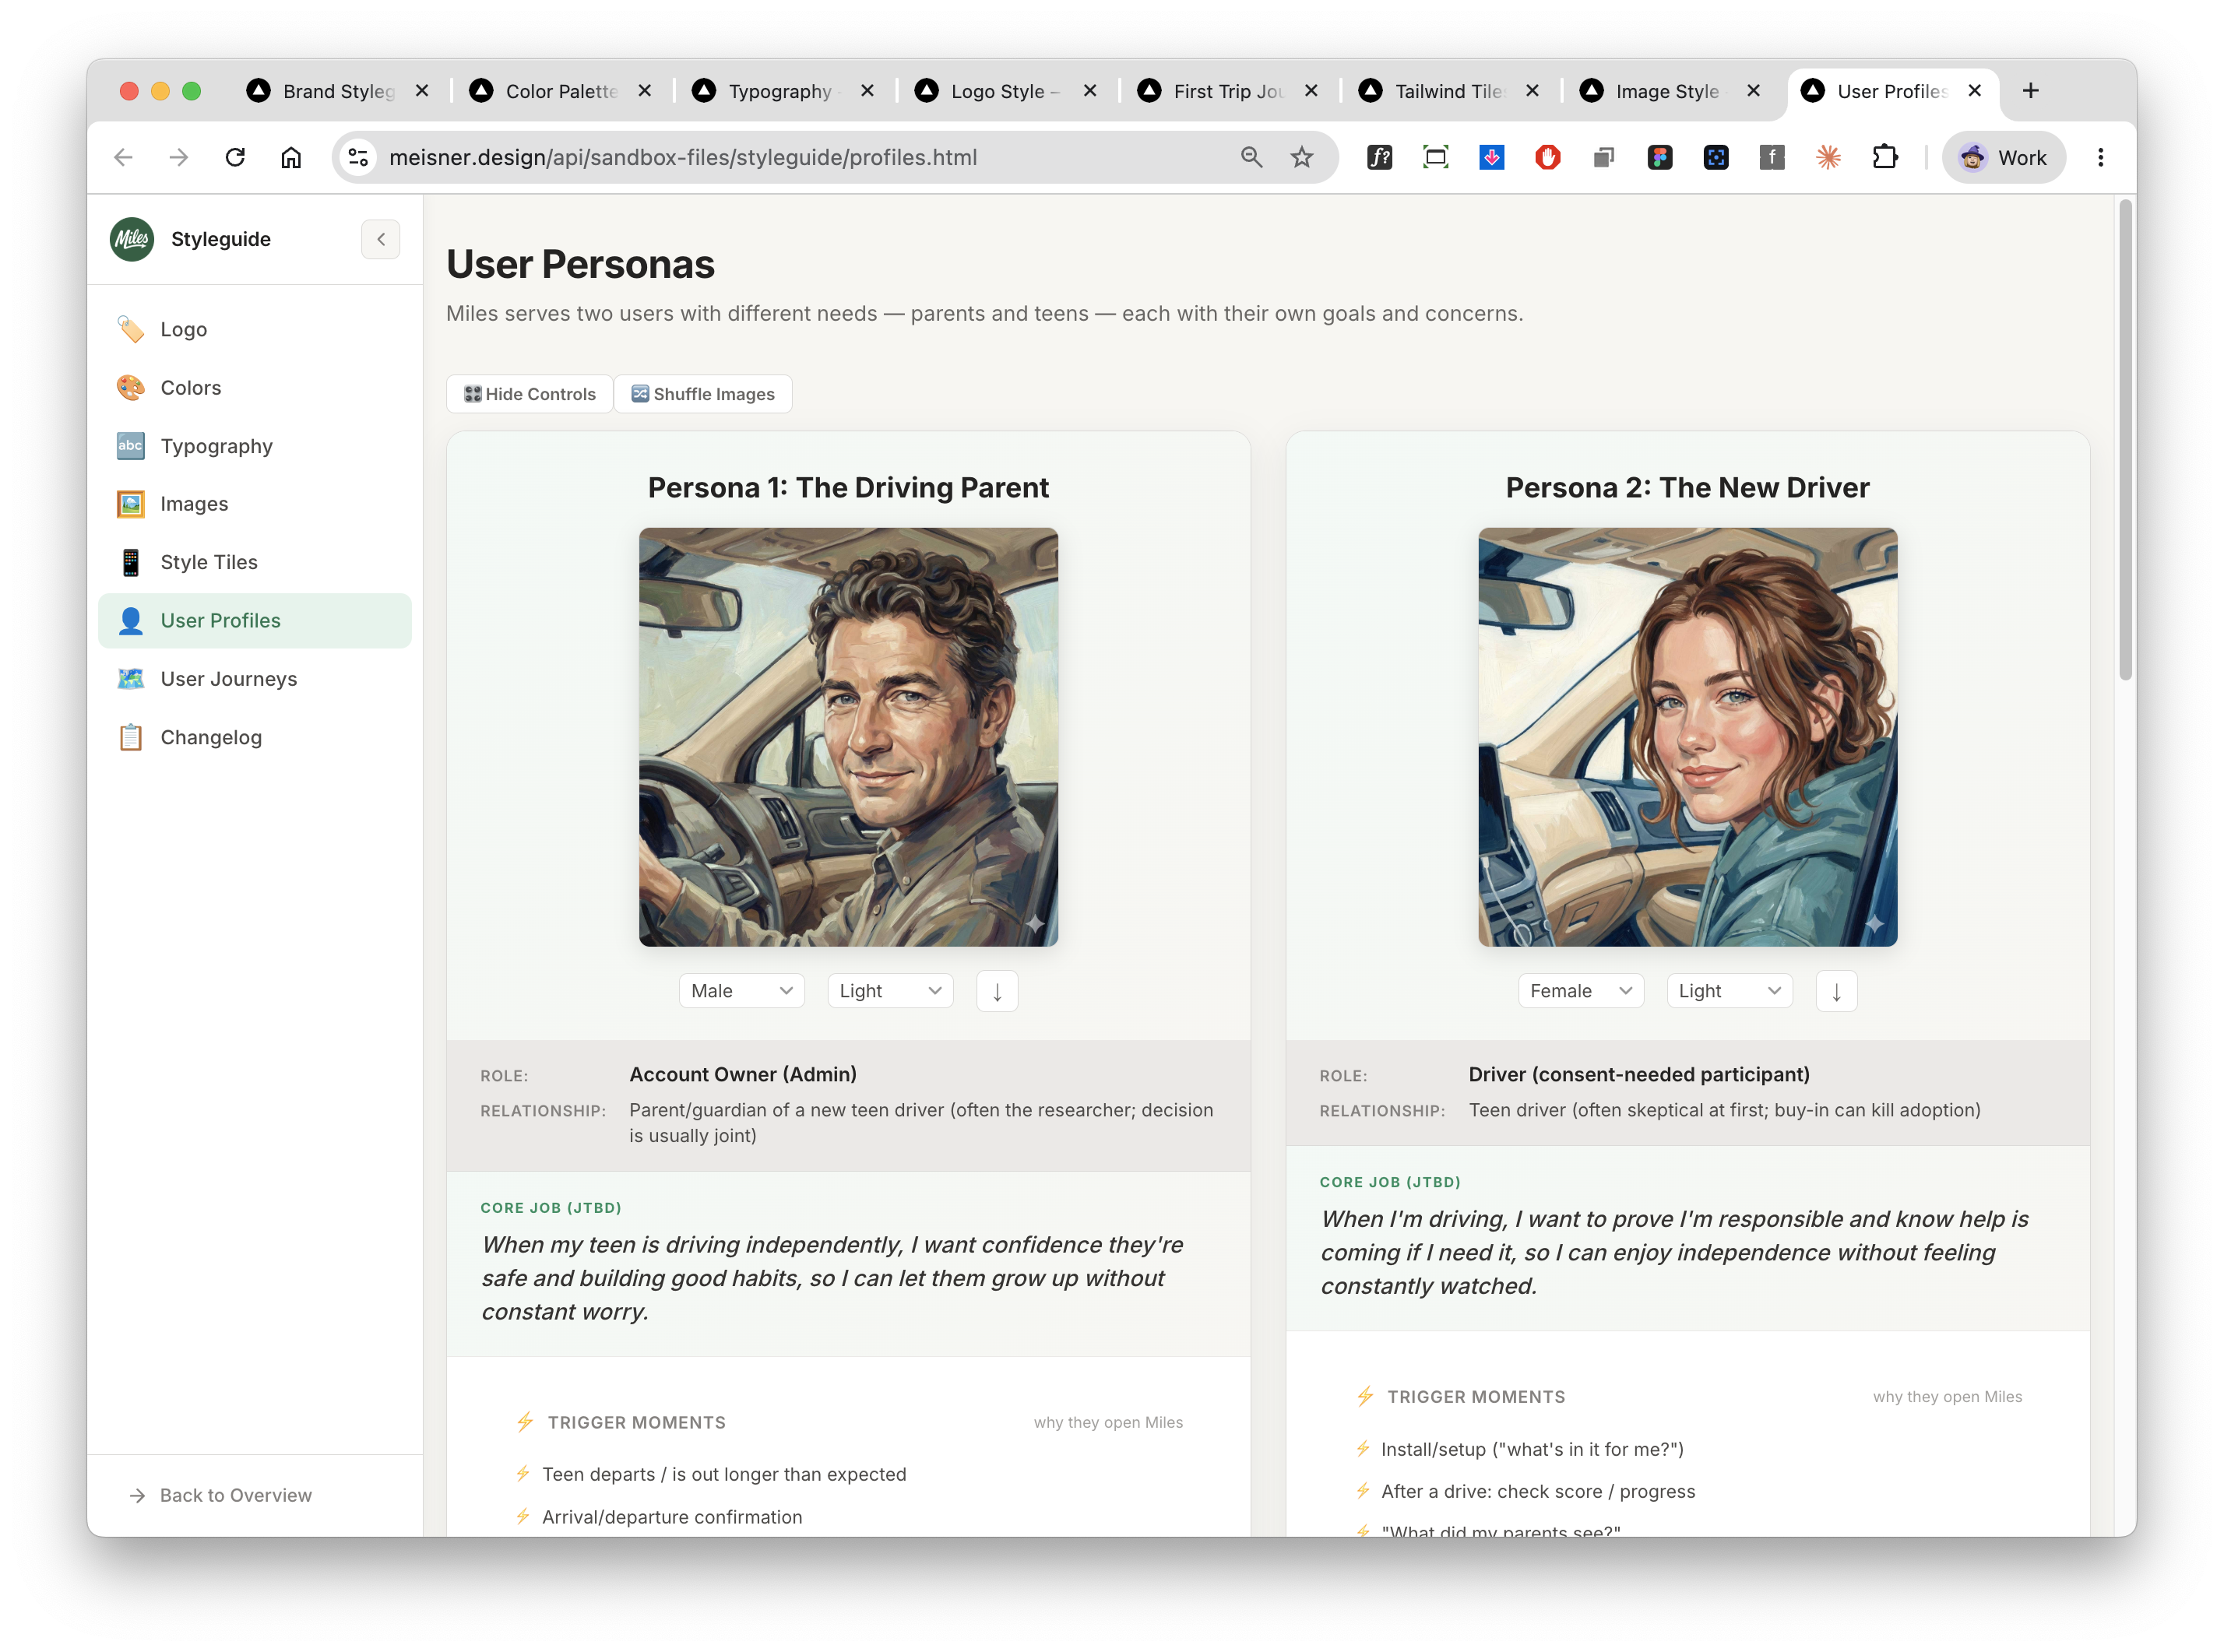The image size is (2224, 1652).
Task: Download the New Driver portrait with the arrow button
Action: point(1836,991)
